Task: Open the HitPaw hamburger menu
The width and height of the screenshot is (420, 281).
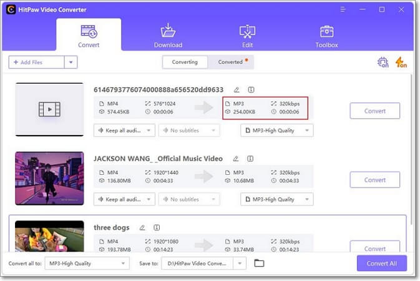Action: coord(343,9)
